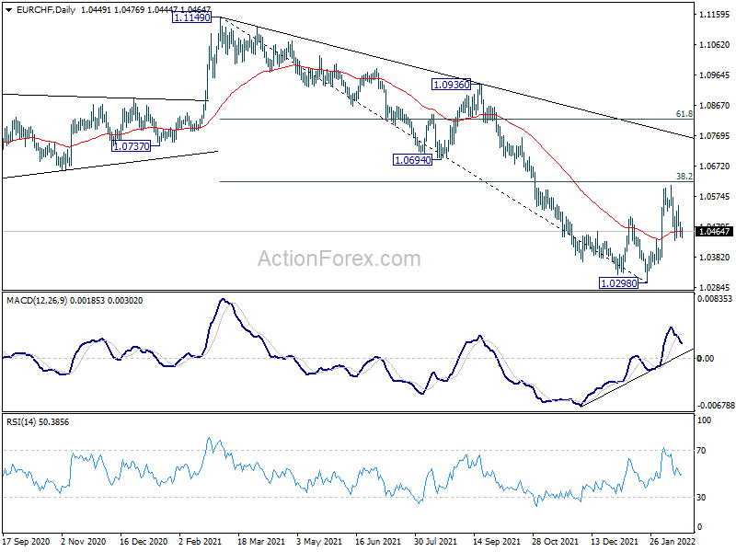Click the EURCHF,Daily symbol title

45,10
